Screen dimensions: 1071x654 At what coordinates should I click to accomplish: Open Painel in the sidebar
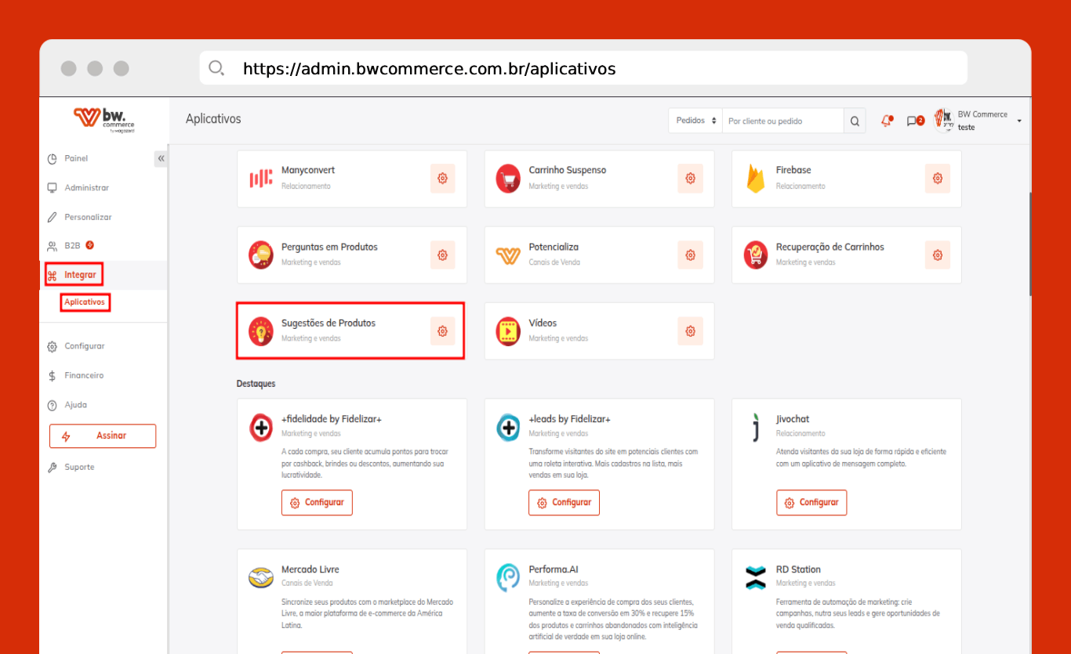76,158
